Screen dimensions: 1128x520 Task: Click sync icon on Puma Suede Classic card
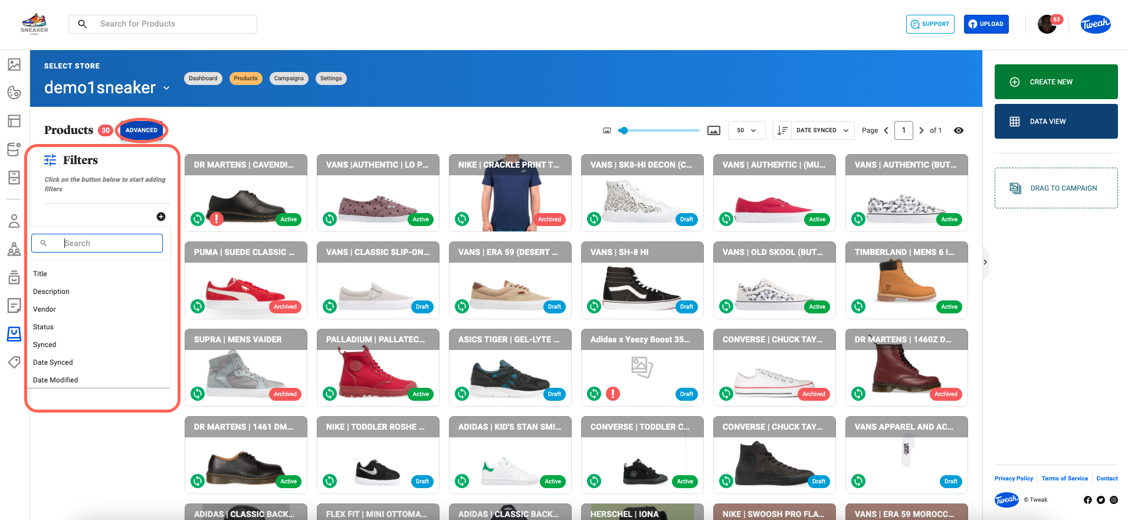(198, 306)
